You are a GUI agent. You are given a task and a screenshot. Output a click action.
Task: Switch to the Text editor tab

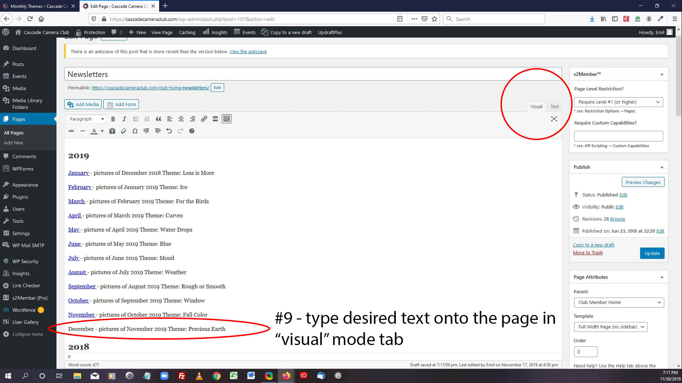coord(554,107)
